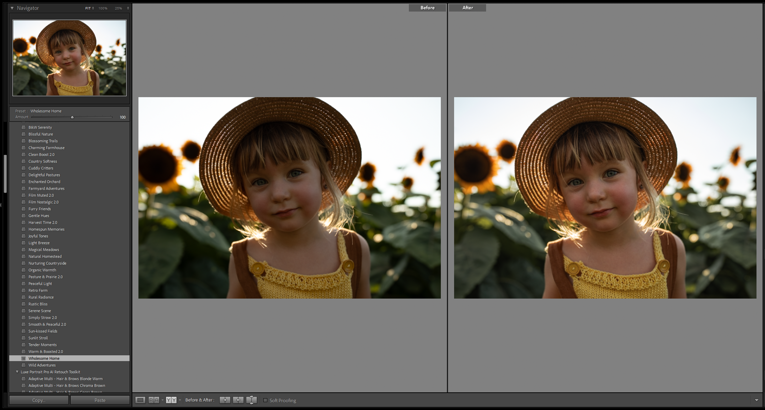
Task: Select 100% zoom level in Navigator header
Action: tap(103, 8)
